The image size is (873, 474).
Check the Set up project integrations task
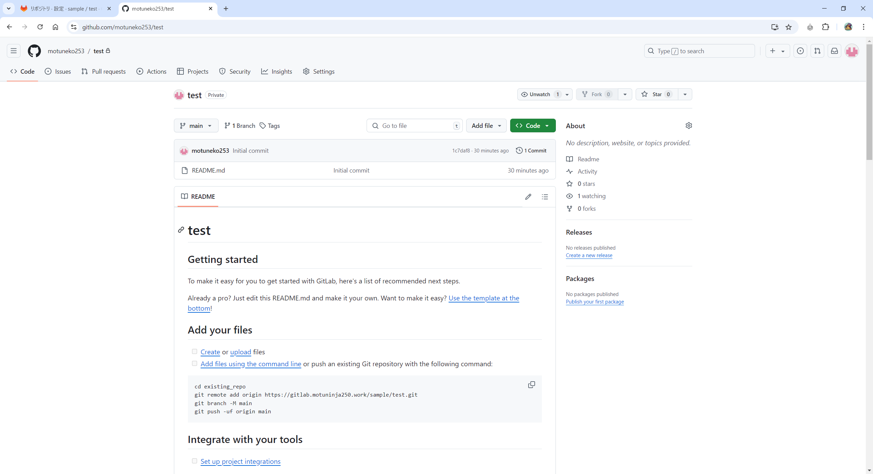click(194, 461)
